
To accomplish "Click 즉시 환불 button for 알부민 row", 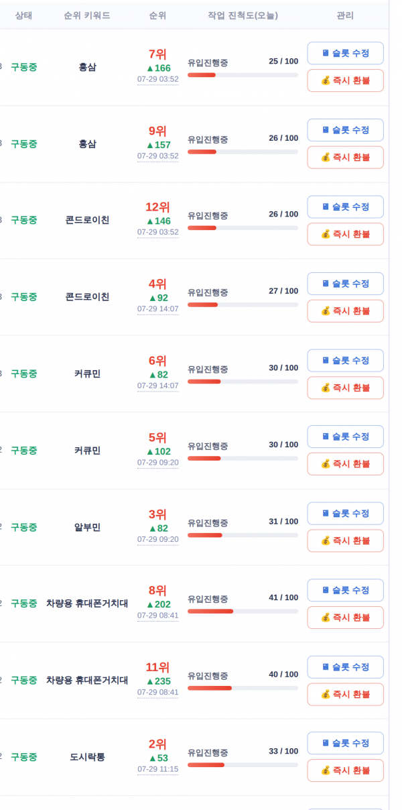I will pos(346,540).
